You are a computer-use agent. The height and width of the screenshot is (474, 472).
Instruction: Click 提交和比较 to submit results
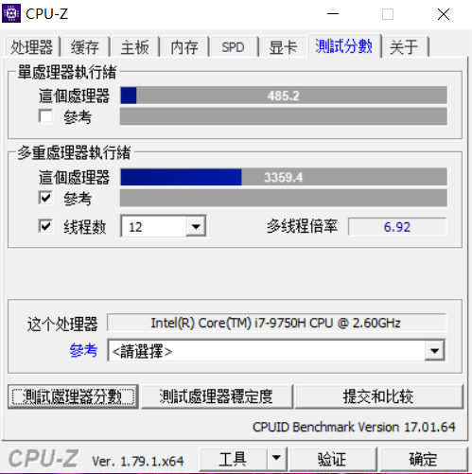(x=378, y=396)
